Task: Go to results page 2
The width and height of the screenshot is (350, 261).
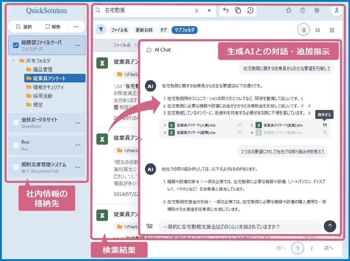Action: click(x=312, y=248)
